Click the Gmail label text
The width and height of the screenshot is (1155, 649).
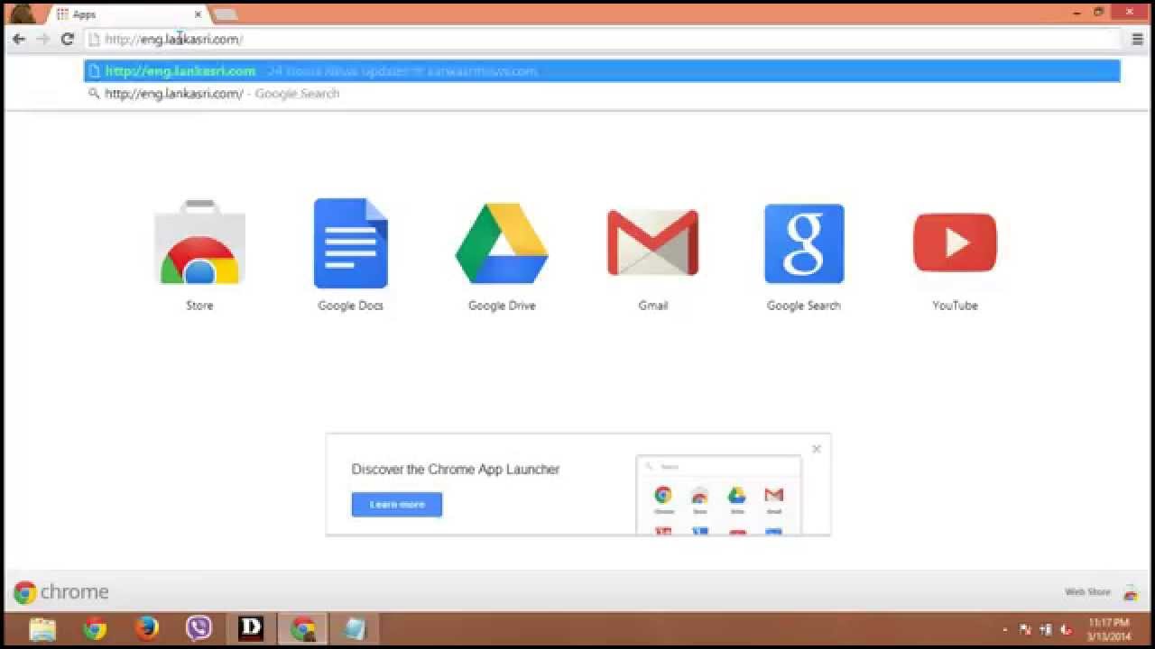(x=652, y=306)
